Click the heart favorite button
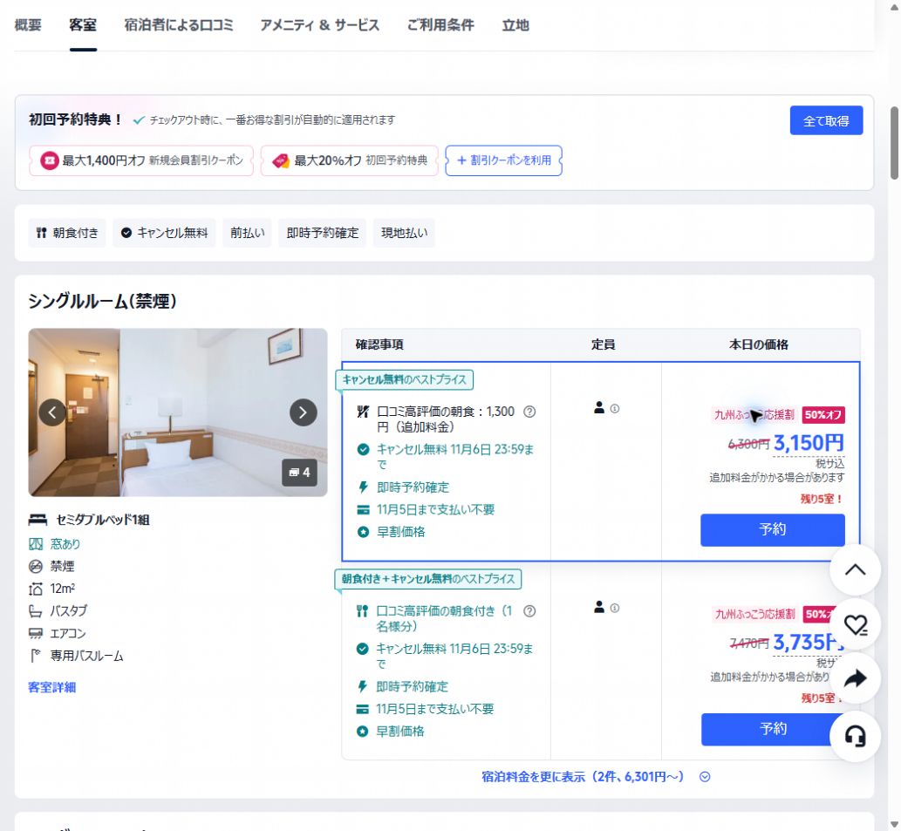The width and height of the screenshot is (901, 831). (855, 624)
